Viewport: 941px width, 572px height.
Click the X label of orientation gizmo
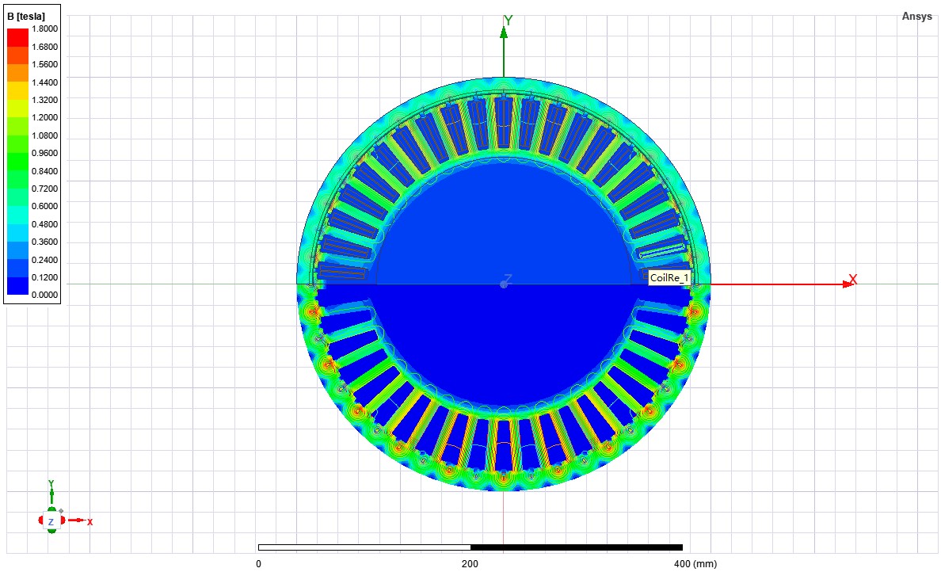point(90,521)
